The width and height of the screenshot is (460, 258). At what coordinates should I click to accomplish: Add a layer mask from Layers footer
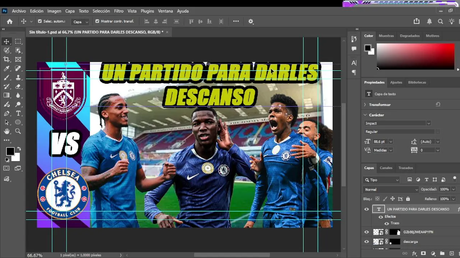coord(423,253)
